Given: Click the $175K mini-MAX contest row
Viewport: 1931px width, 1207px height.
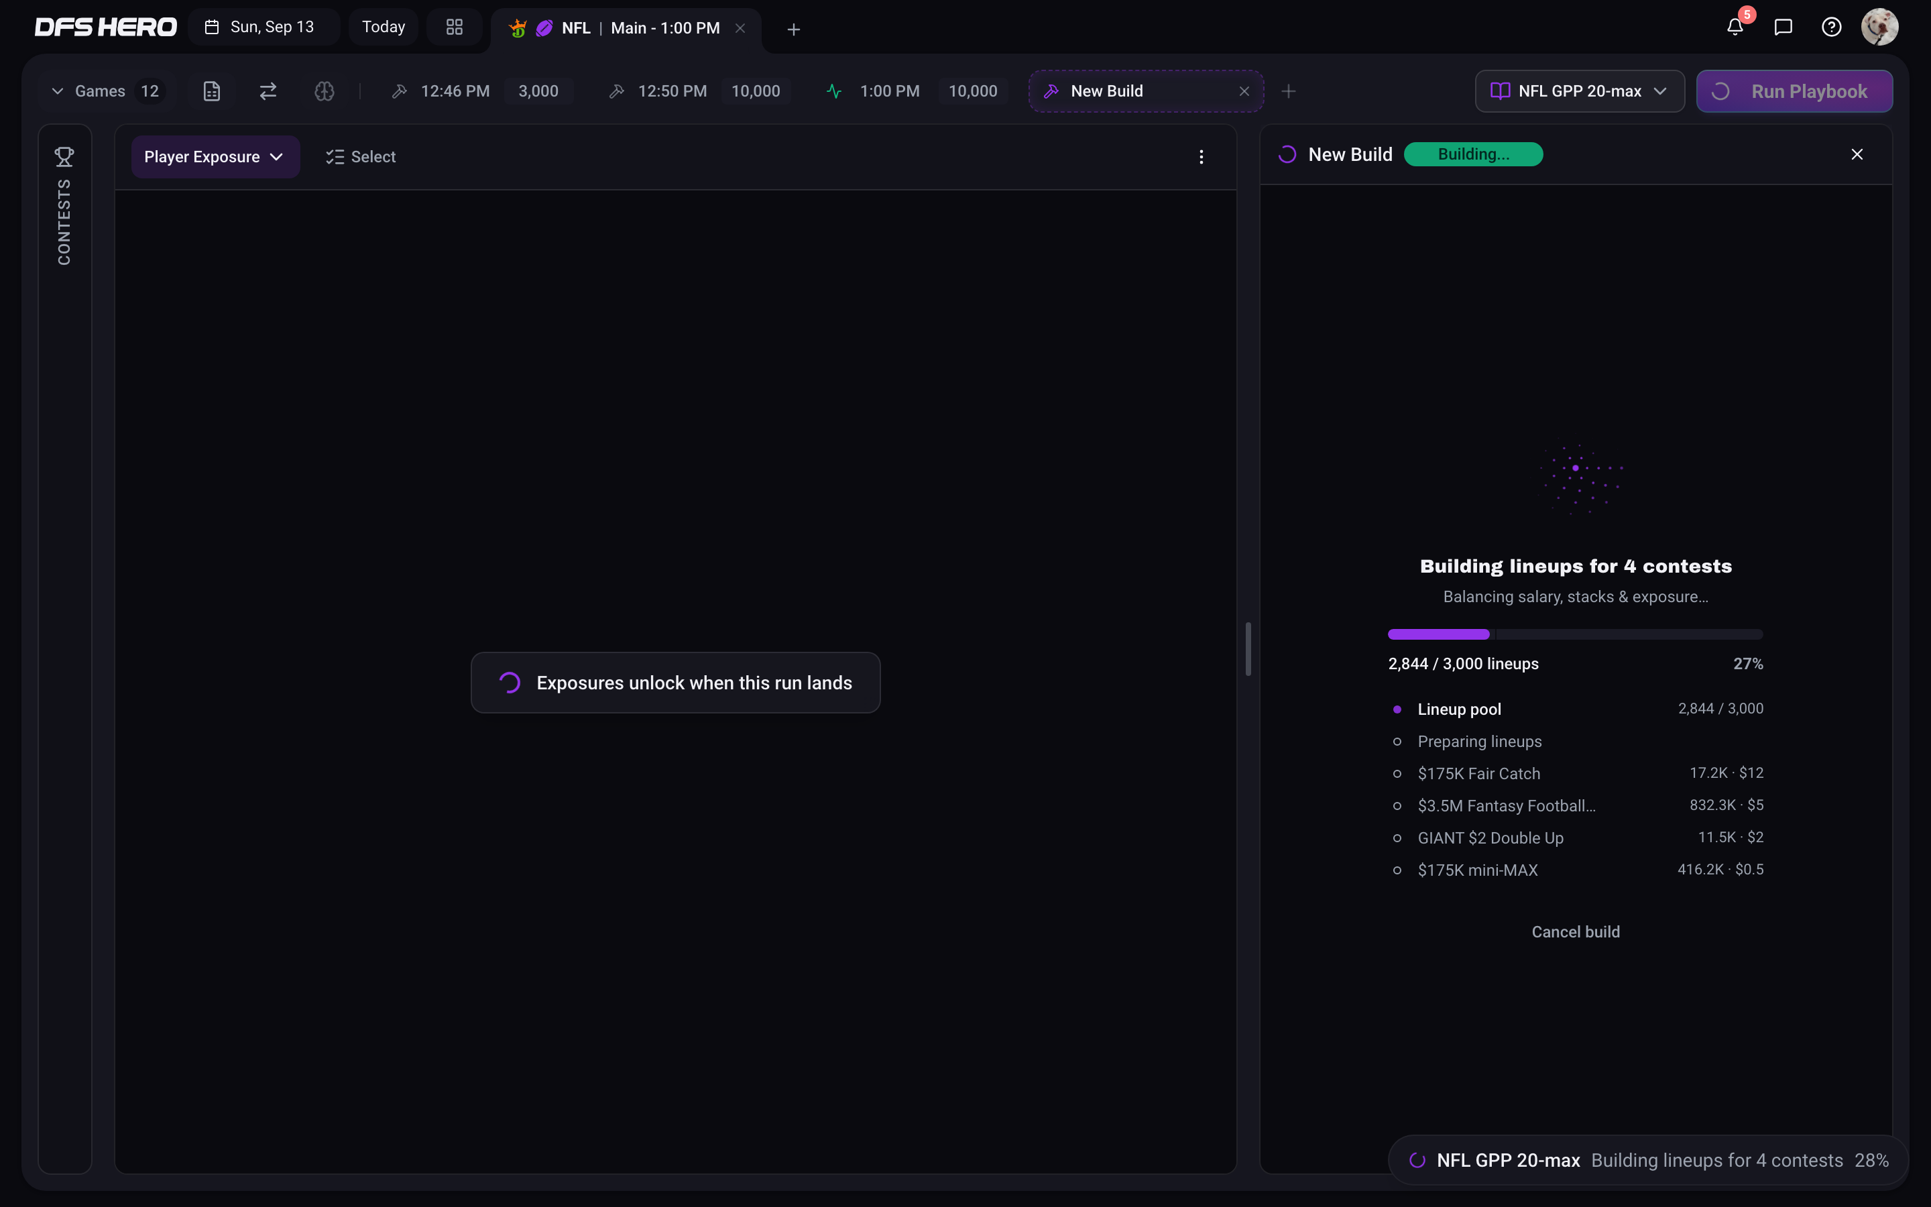Looking at the screenshot, I should 1575,869.
